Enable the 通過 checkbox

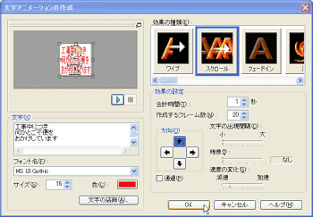click(x=159, y=178)
